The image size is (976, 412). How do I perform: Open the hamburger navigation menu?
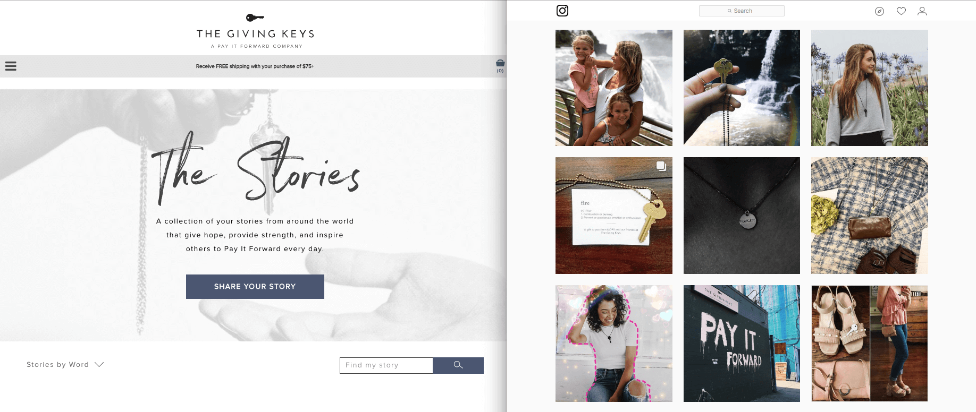[x=11, y=66]
